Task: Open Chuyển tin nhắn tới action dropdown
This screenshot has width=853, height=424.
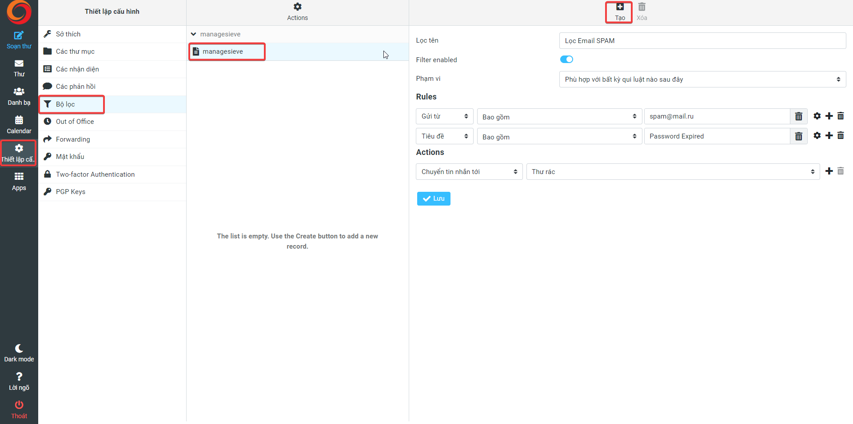Action: pos(469,172)
